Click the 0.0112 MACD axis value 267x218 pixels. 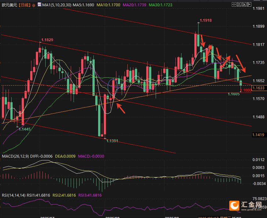pos(259,160)
